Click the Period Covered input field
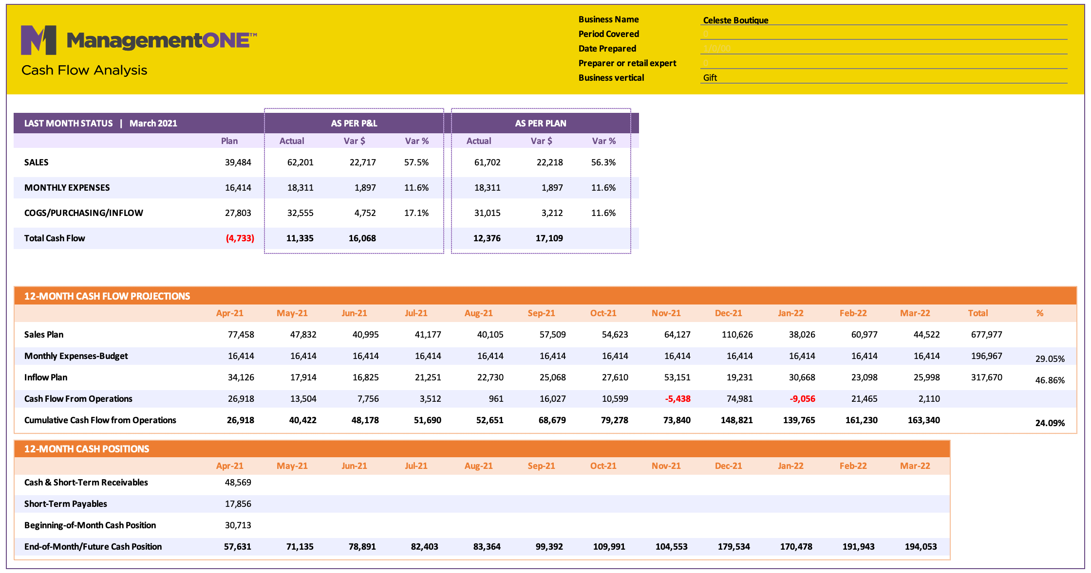The image size is (1091, 573). pos(884,34)
